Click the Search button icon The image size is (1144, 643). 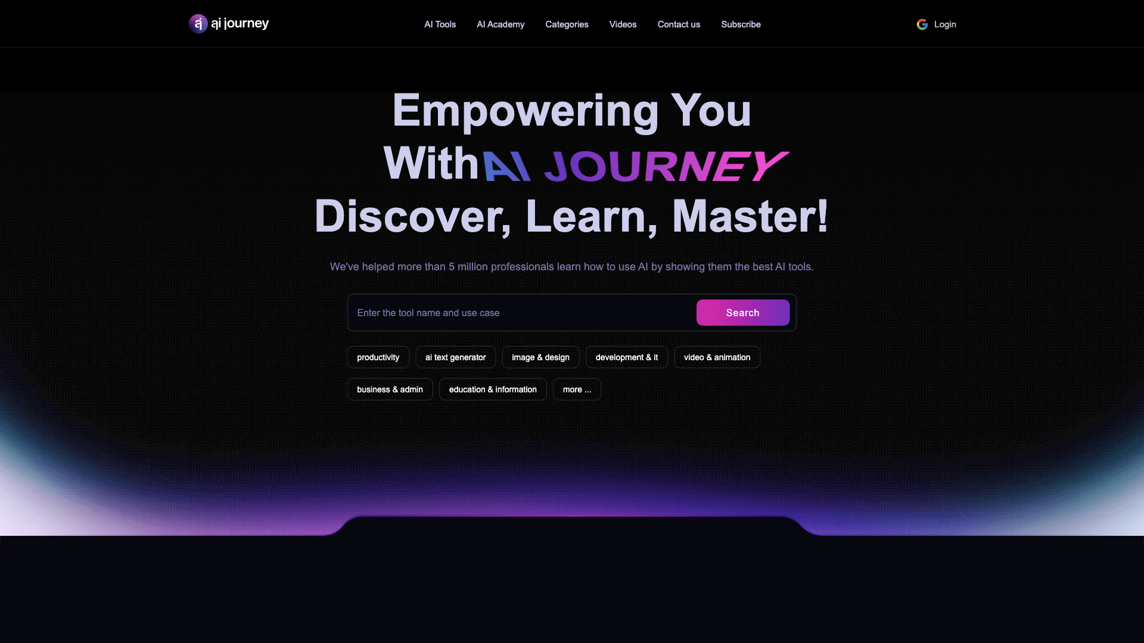click(x=742, y=313)
